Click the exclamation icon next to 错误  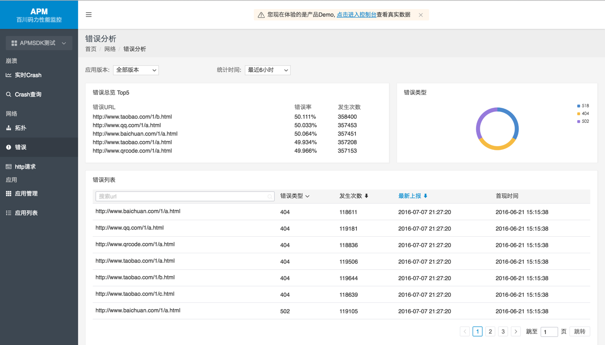click(9, 147)
